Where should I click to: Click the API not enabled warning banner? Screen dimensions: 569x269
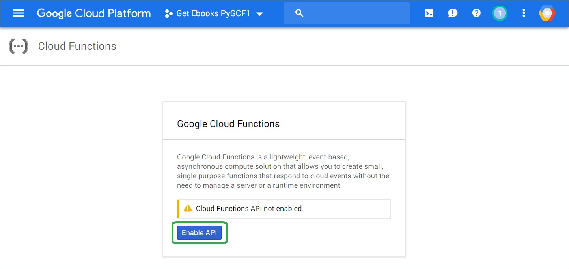click(284, 209)
